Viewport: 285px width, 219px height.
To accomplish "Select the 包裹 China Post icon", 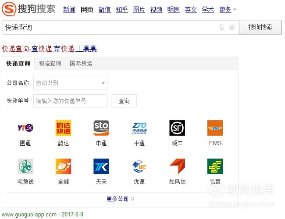I will (x=215, y=166).
